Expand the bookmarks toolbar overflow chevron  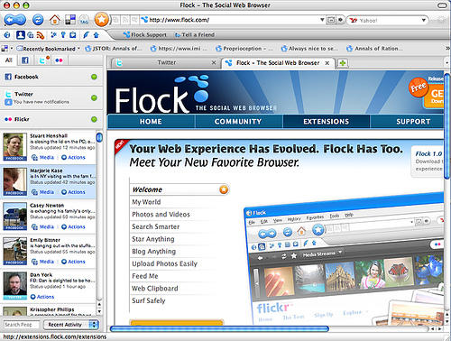coord(447,49)
